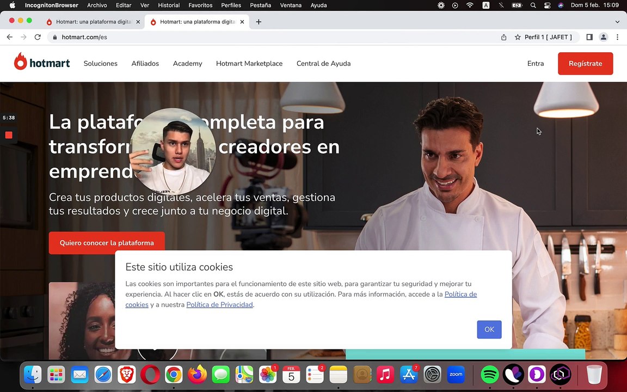Reload the page with the refresh icon

38,37
